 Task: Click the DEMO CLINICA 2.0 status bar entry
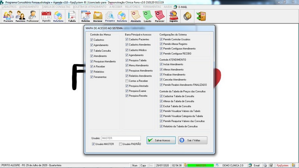click(x=233, y=165)
